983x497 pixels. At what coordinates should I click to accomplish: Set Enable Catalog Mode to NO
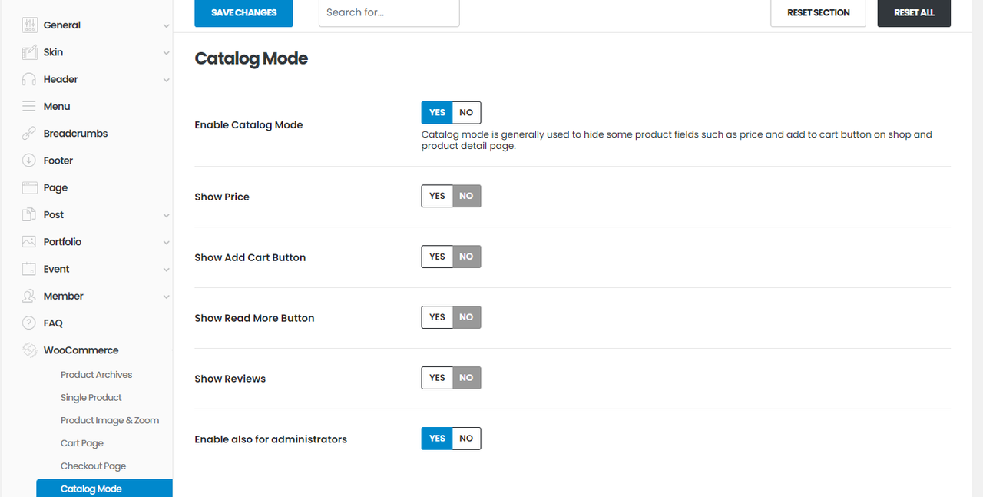pyautogui.click(x=467, y=113)
